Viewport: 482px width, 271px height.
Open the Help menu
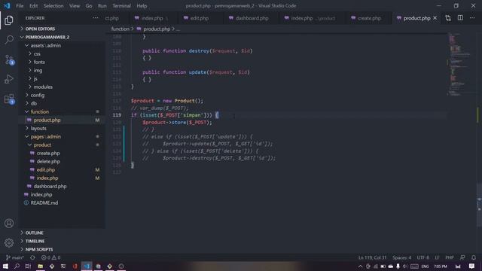tap(142, 6)
